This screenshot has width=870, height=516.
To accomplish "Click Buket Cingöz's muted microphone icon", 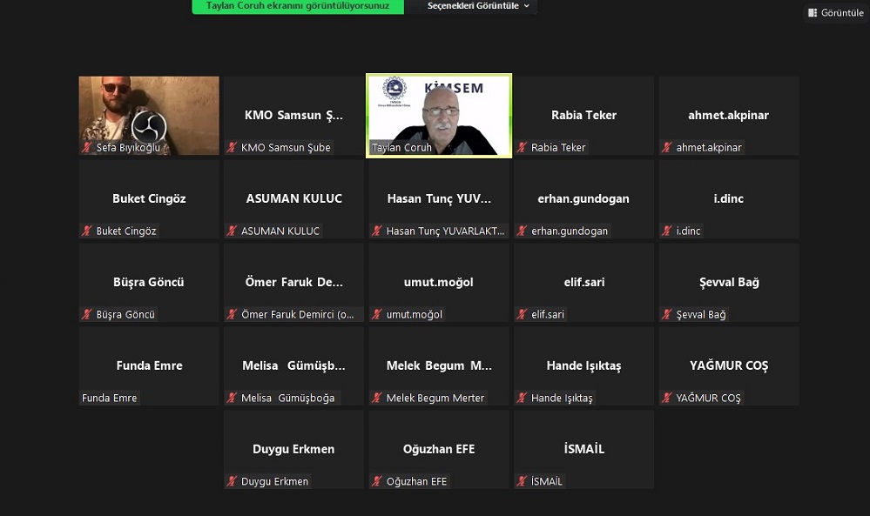I will 87,231.
